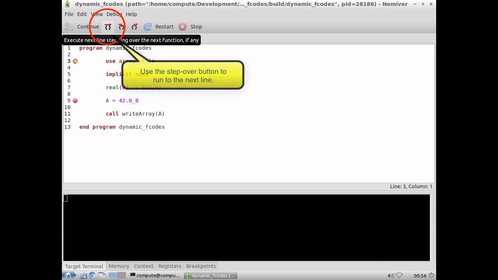Click the terminal scrollbar on right edge
This screenshot has width=498, height=280.
click(x=432, y=227)
